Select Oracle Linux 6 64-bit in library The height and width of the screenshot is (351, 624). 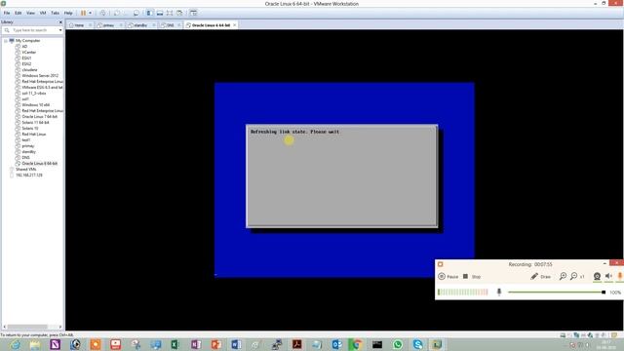point(40,164)
